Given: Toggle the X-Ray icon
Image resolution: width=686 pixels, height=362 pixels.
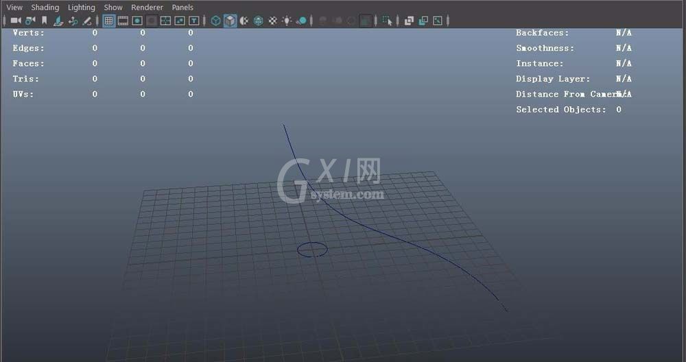Looking at the screenshot, I should 409,21.
